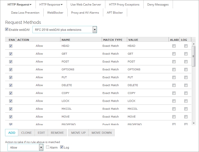Click the MOVE DOWN button
Screen dimensions: 199x152
pyautogui.click(x=101, y=133)
